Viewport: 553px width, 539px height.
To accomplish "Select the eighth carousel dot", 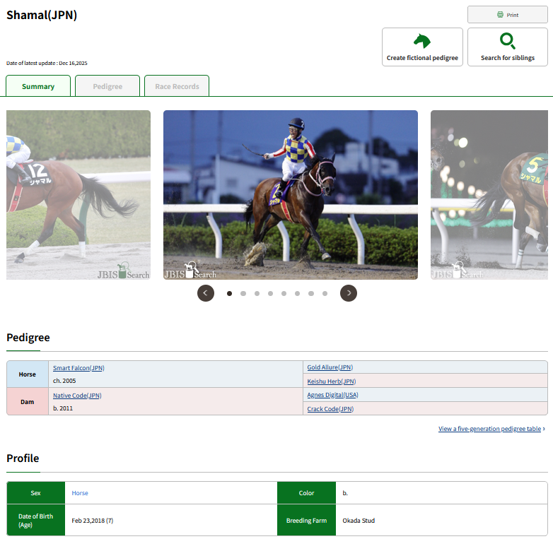I will 325,293.
